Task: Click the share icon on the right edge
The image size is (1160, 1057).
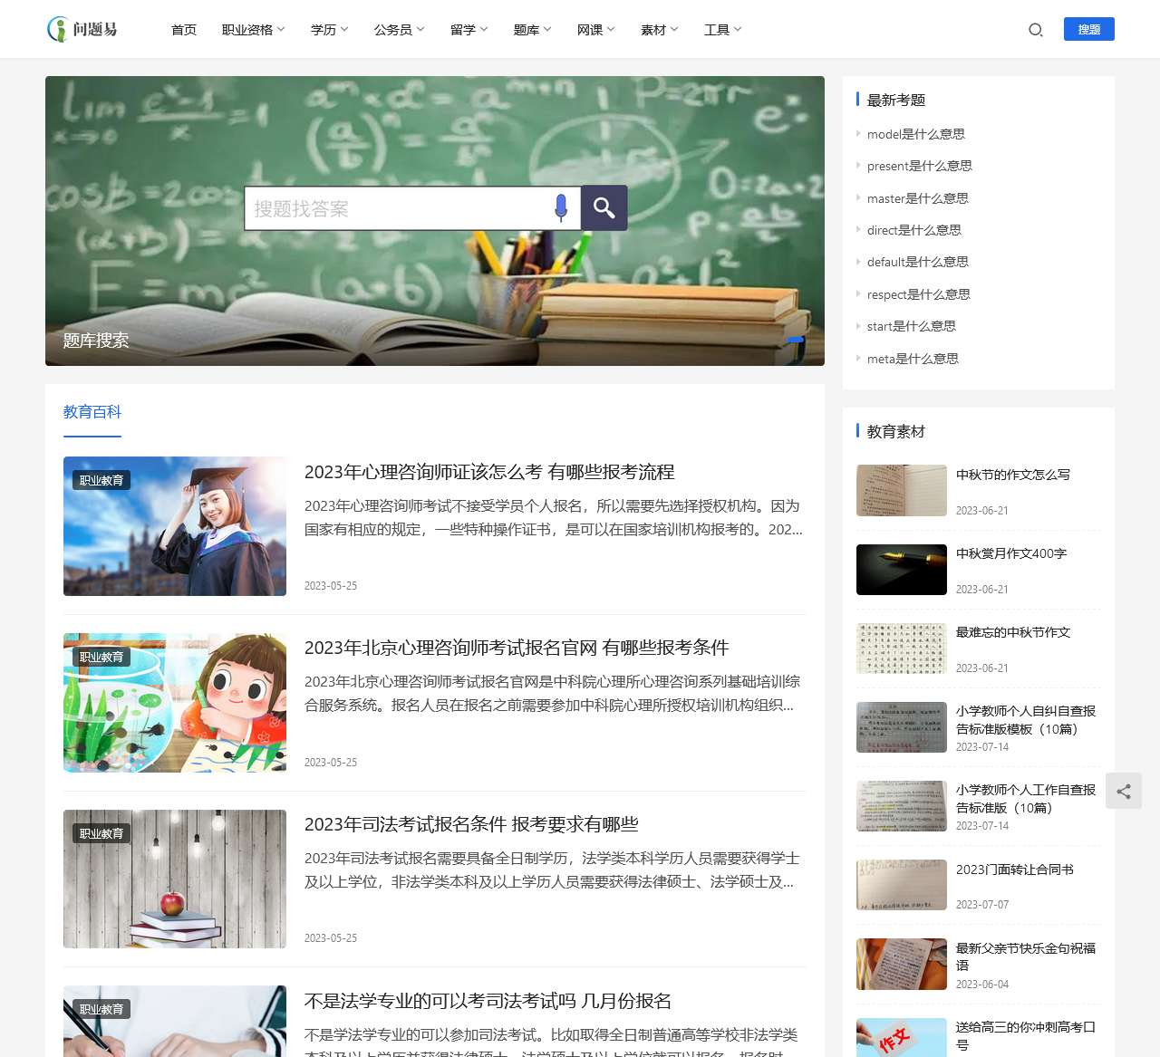Action: [1124, 791]
